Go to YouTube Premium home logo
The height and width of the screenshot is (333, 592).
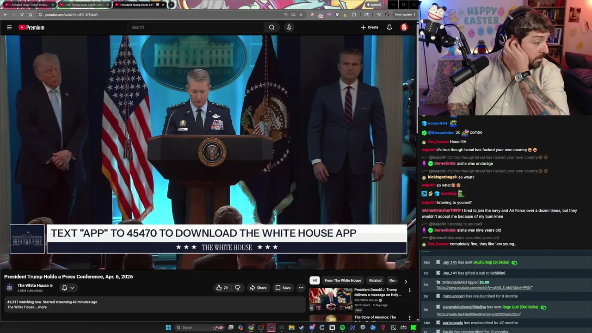[31, 27]
